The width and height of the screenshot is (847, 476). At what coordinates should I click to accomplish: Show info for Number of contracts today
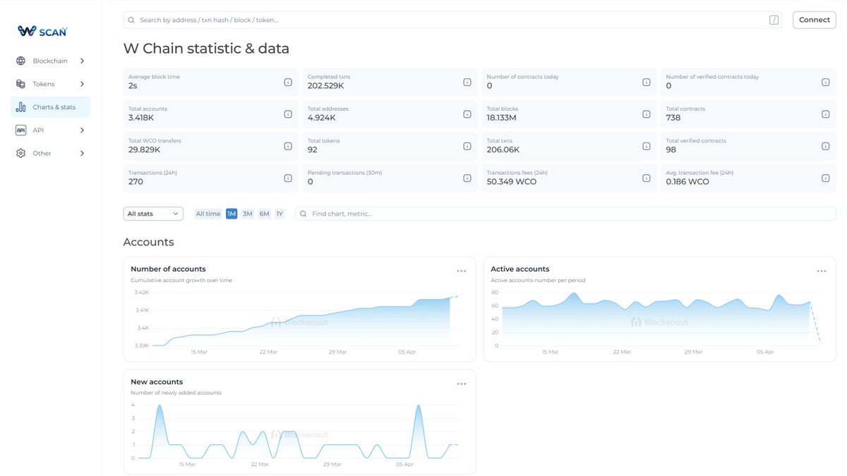[x=647, y=82]
